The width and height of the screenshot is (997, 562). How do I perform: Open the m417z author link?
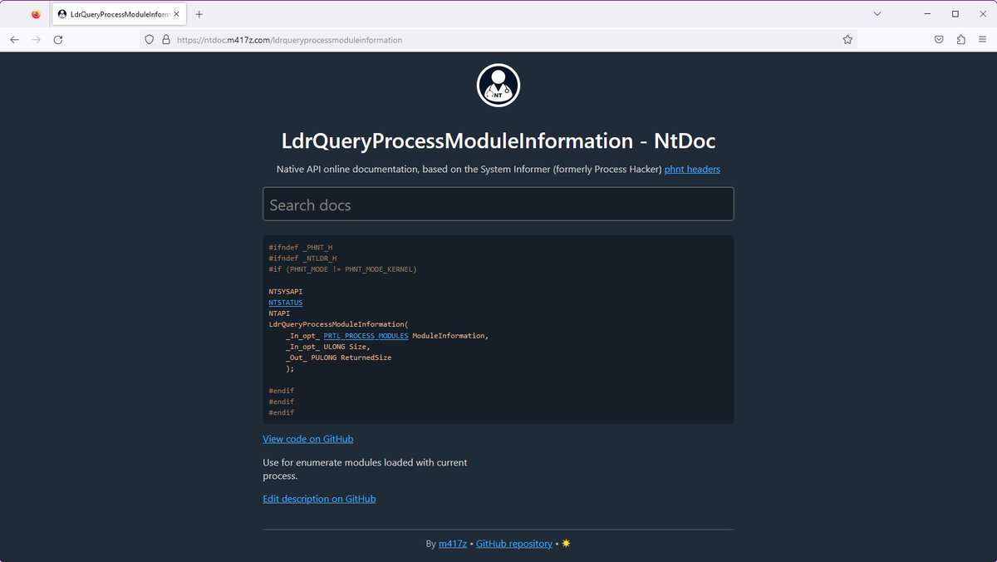point(452,544)
